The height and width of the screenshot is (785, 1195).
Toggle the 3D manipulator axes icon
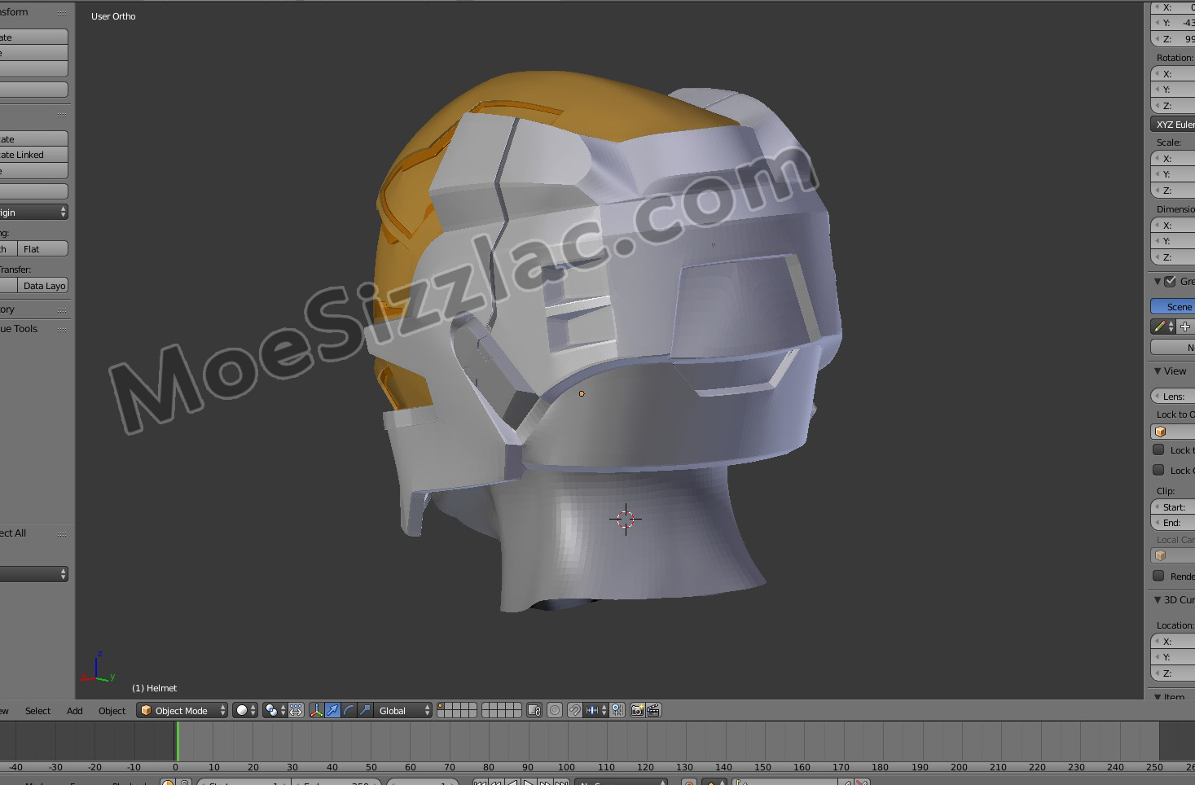316,710
